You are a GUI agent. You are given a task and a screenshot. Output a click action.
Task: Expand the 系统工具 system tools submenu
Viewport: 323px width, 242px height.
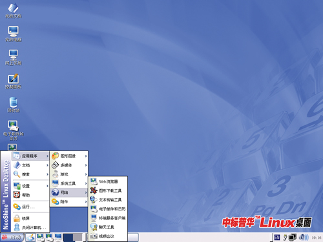click(69, 183)
